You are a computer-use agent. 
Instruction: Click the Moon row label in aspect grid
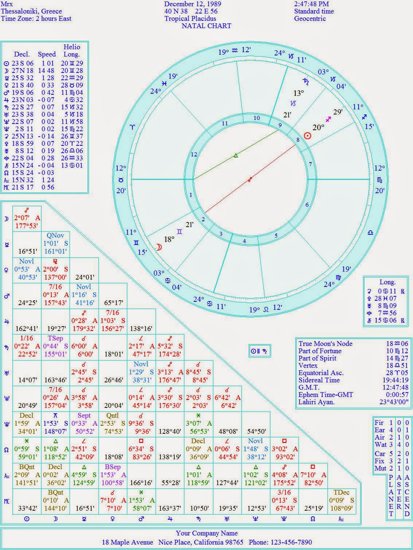pos(6,219)
